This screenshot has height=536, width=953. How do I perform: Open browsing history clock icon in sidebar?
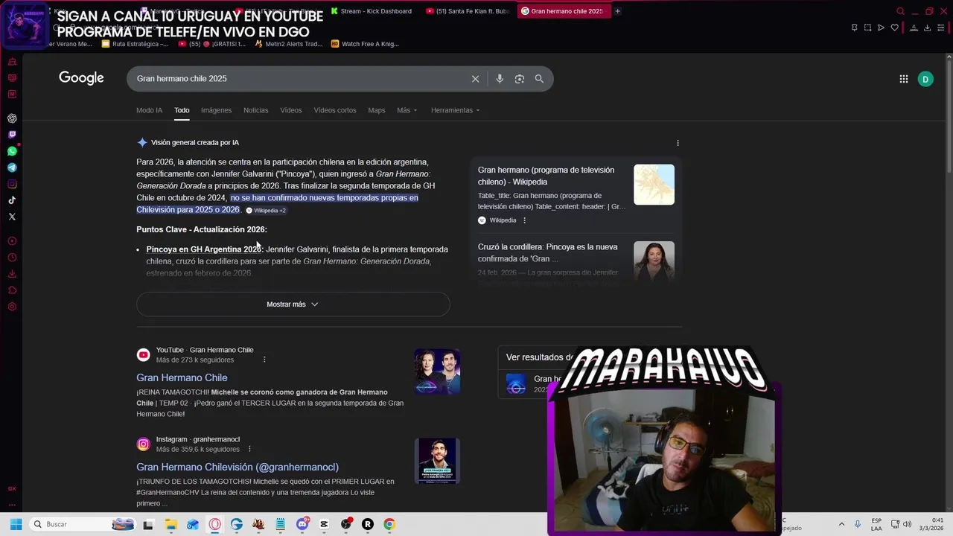[x=12, y=258]
